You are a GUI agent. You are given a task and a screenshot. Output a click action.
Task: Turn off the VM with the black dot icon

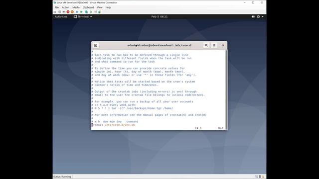coord(64,12)
